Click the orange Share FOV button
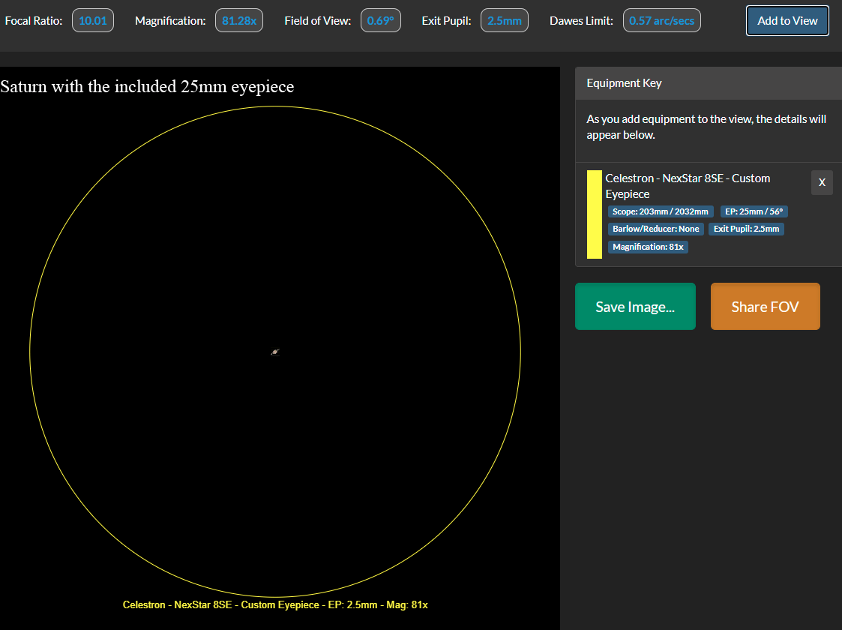This screenshot has width=842, height=630. coord(765,307)
